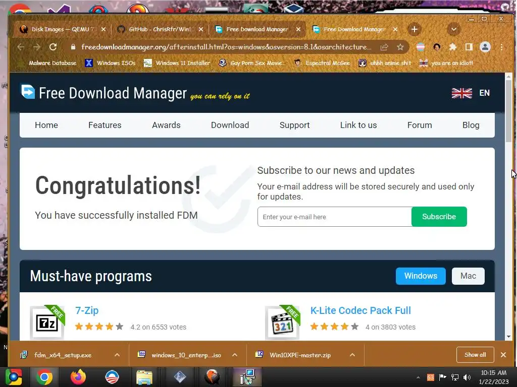Open the clock showing 10:15 AM

click(x=494, y=377)
